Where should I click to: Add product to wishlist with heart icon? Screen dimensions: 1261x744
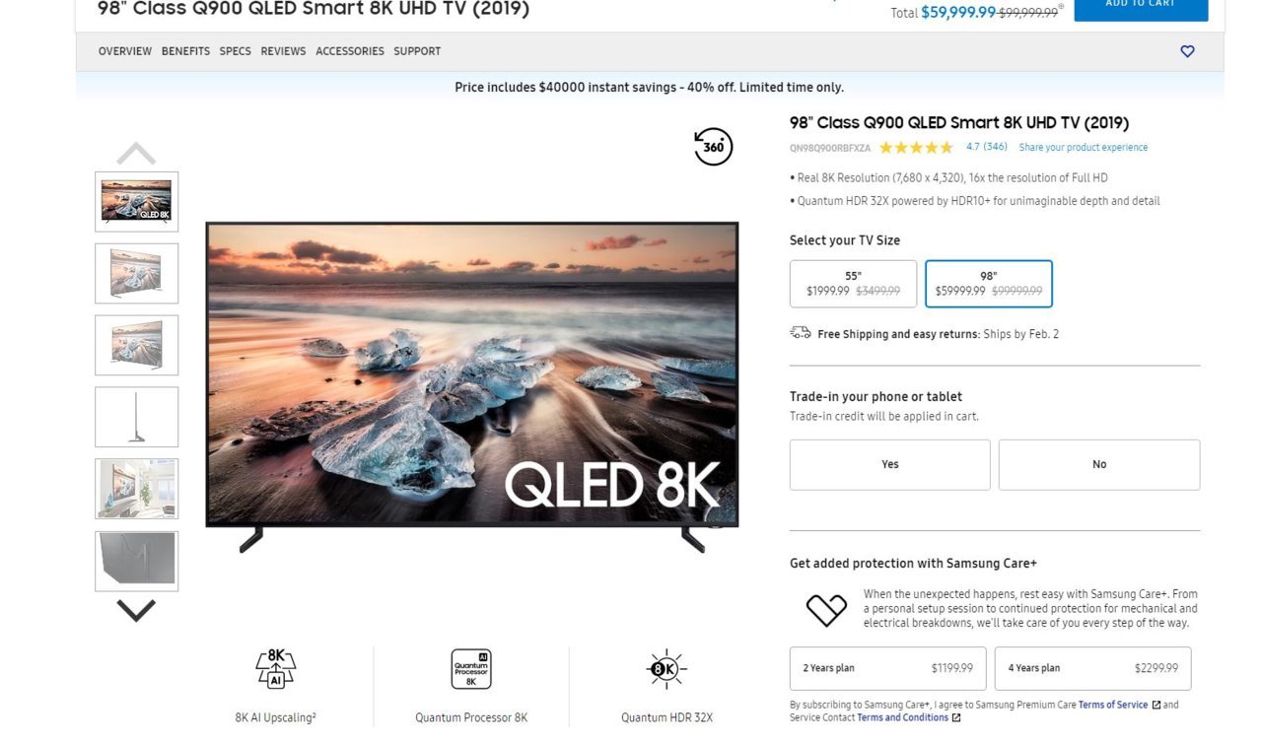coord(1187,51)
